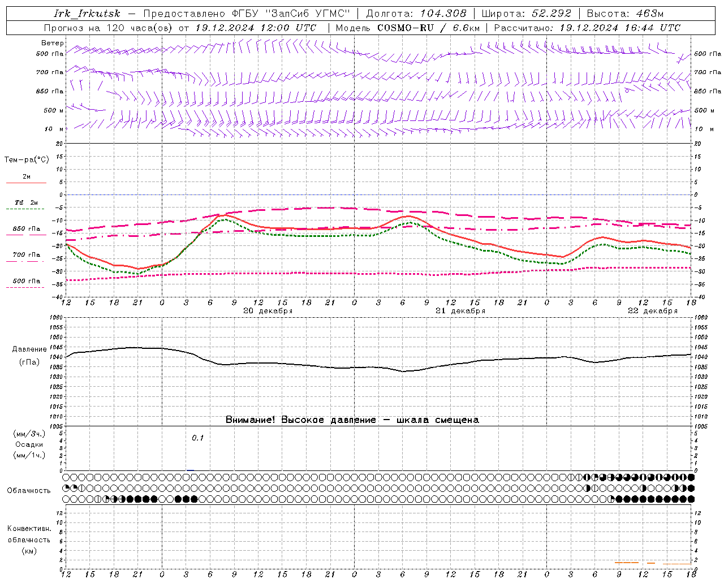Click the Высота: 463м label
Image resolution: width=724 pixels, height=579 pixels.
(x=625, y=14)
